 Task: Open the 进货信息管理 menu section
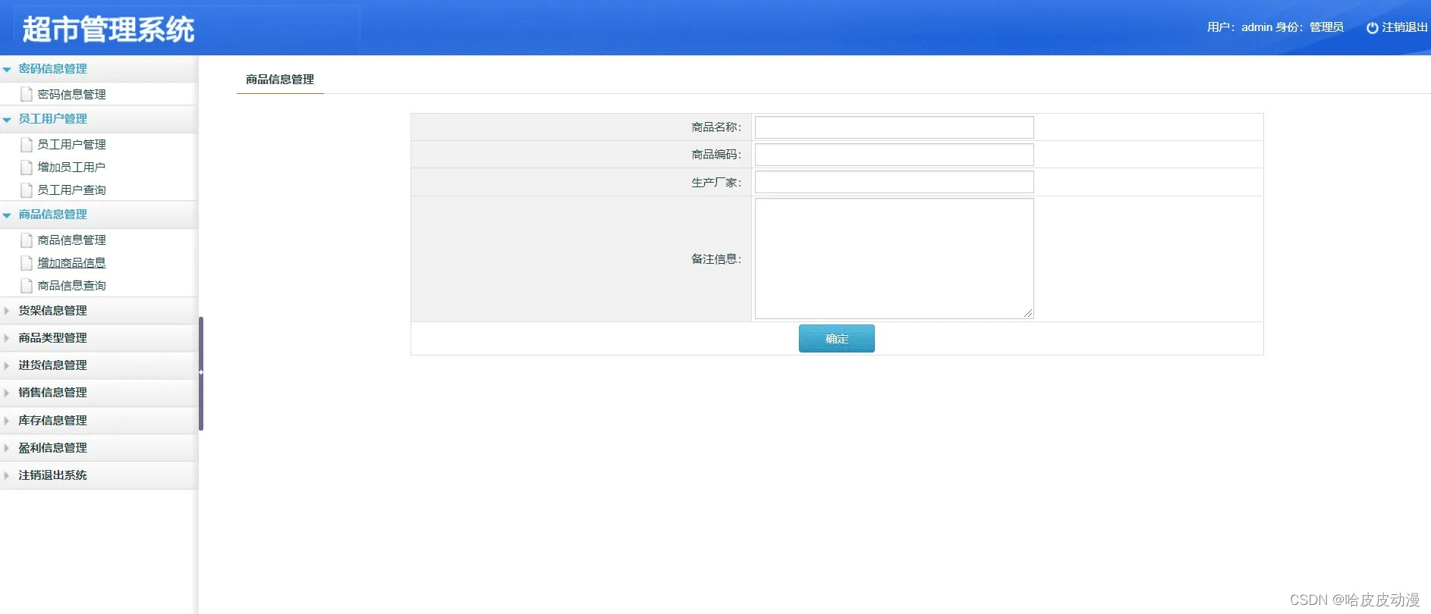pos(99,365)
